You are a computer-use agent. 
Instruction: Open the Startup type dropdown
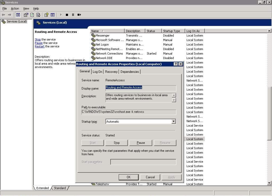click(173, 121)
